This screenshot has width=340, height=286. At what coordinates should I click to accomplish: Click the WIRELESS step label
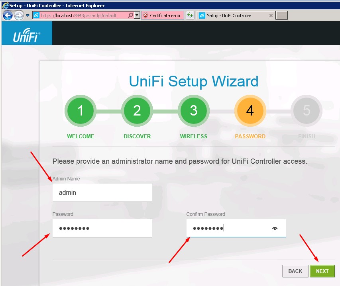[x=193, y=136]
